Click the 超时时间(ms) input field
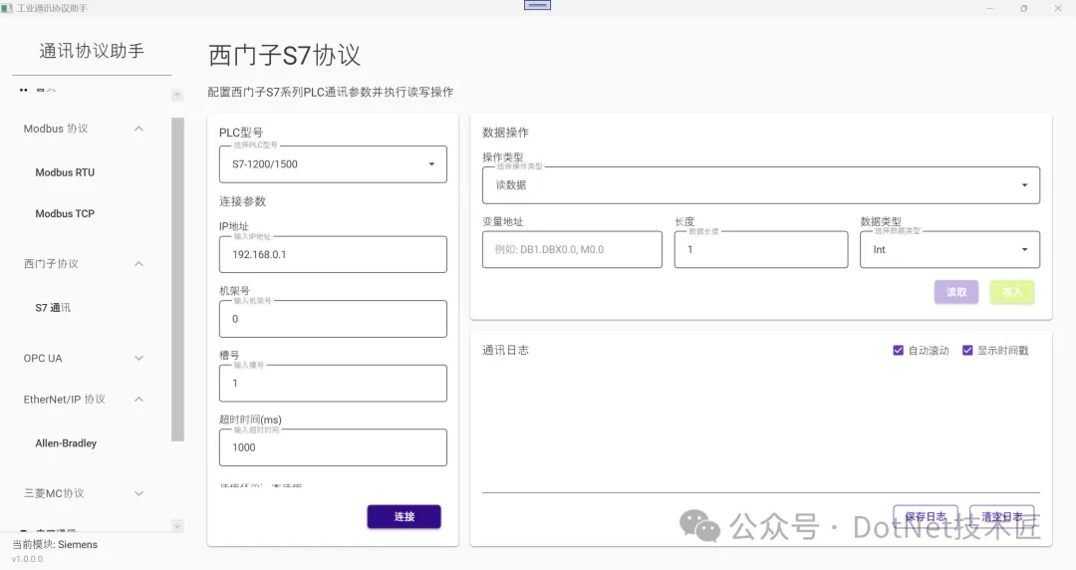 coord(333,447)
